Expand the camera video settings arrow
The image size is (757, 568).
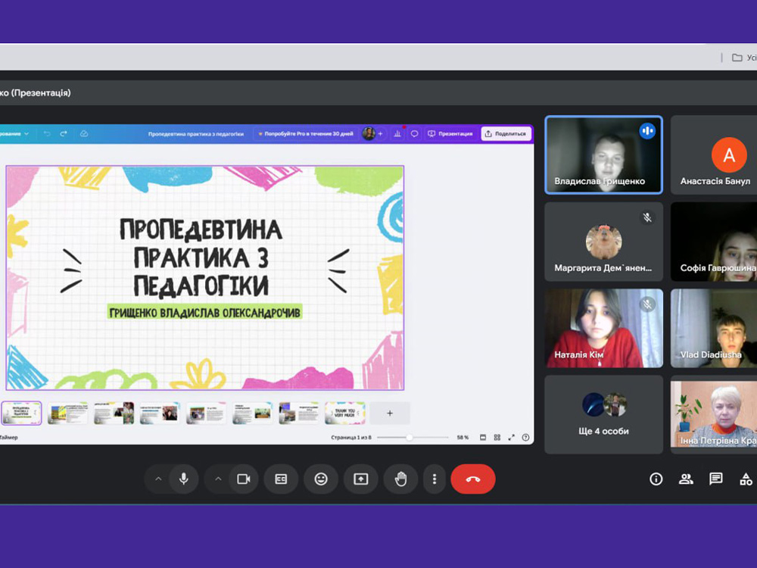(218, 479)
